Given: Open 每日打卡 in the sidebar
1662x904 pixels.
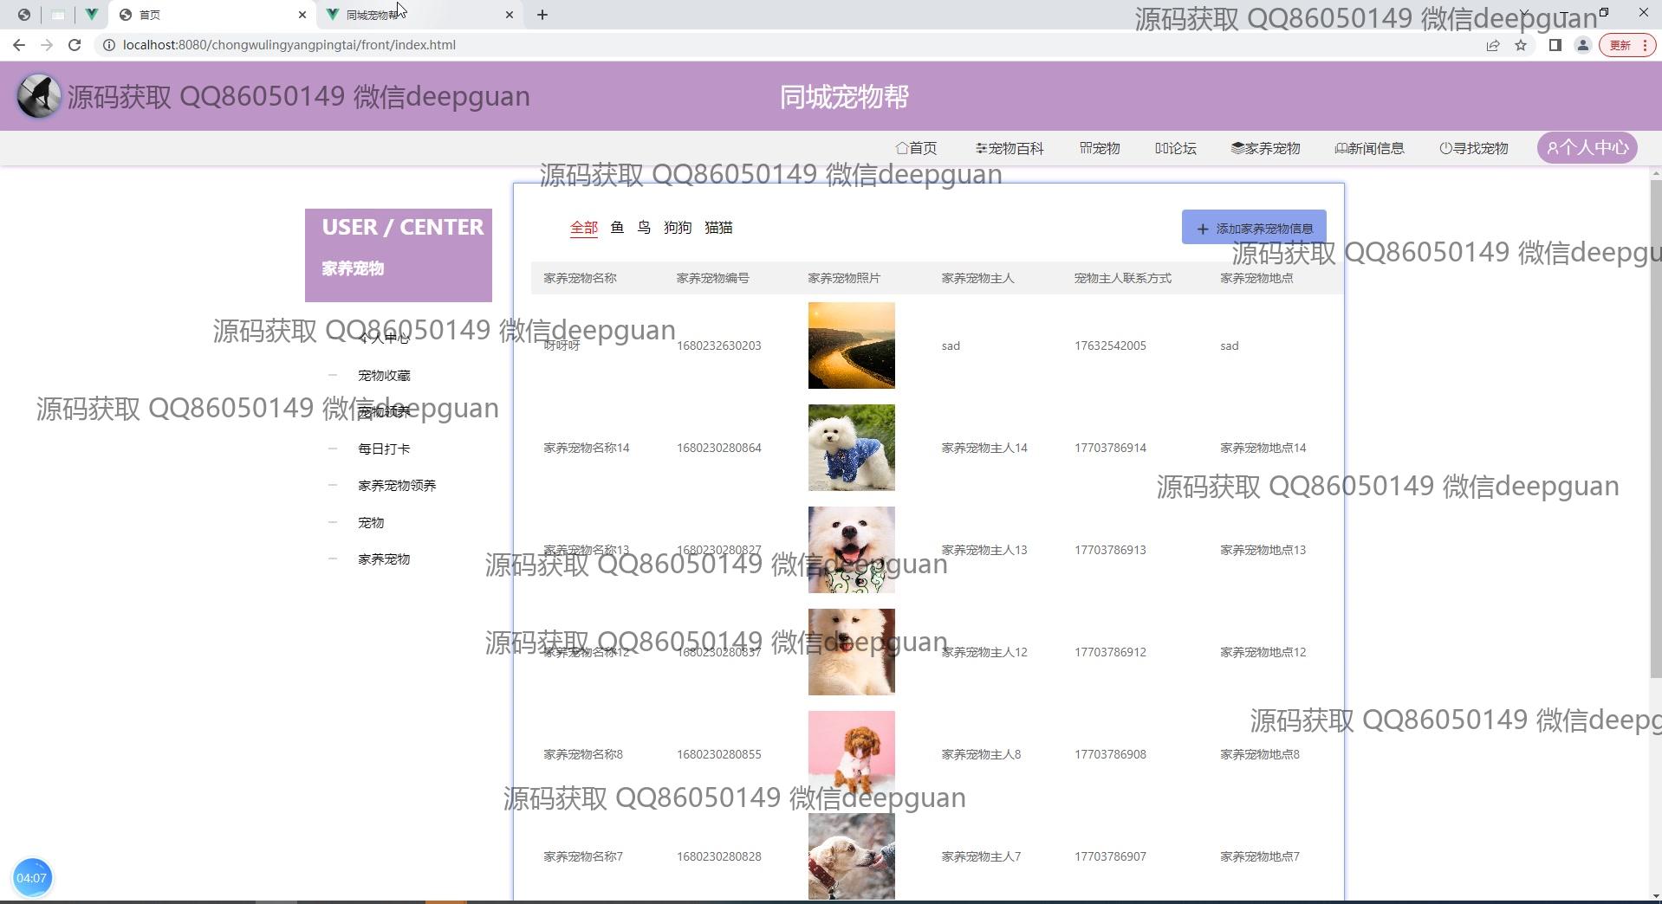Looking at the screenshot, I should 384,449.
